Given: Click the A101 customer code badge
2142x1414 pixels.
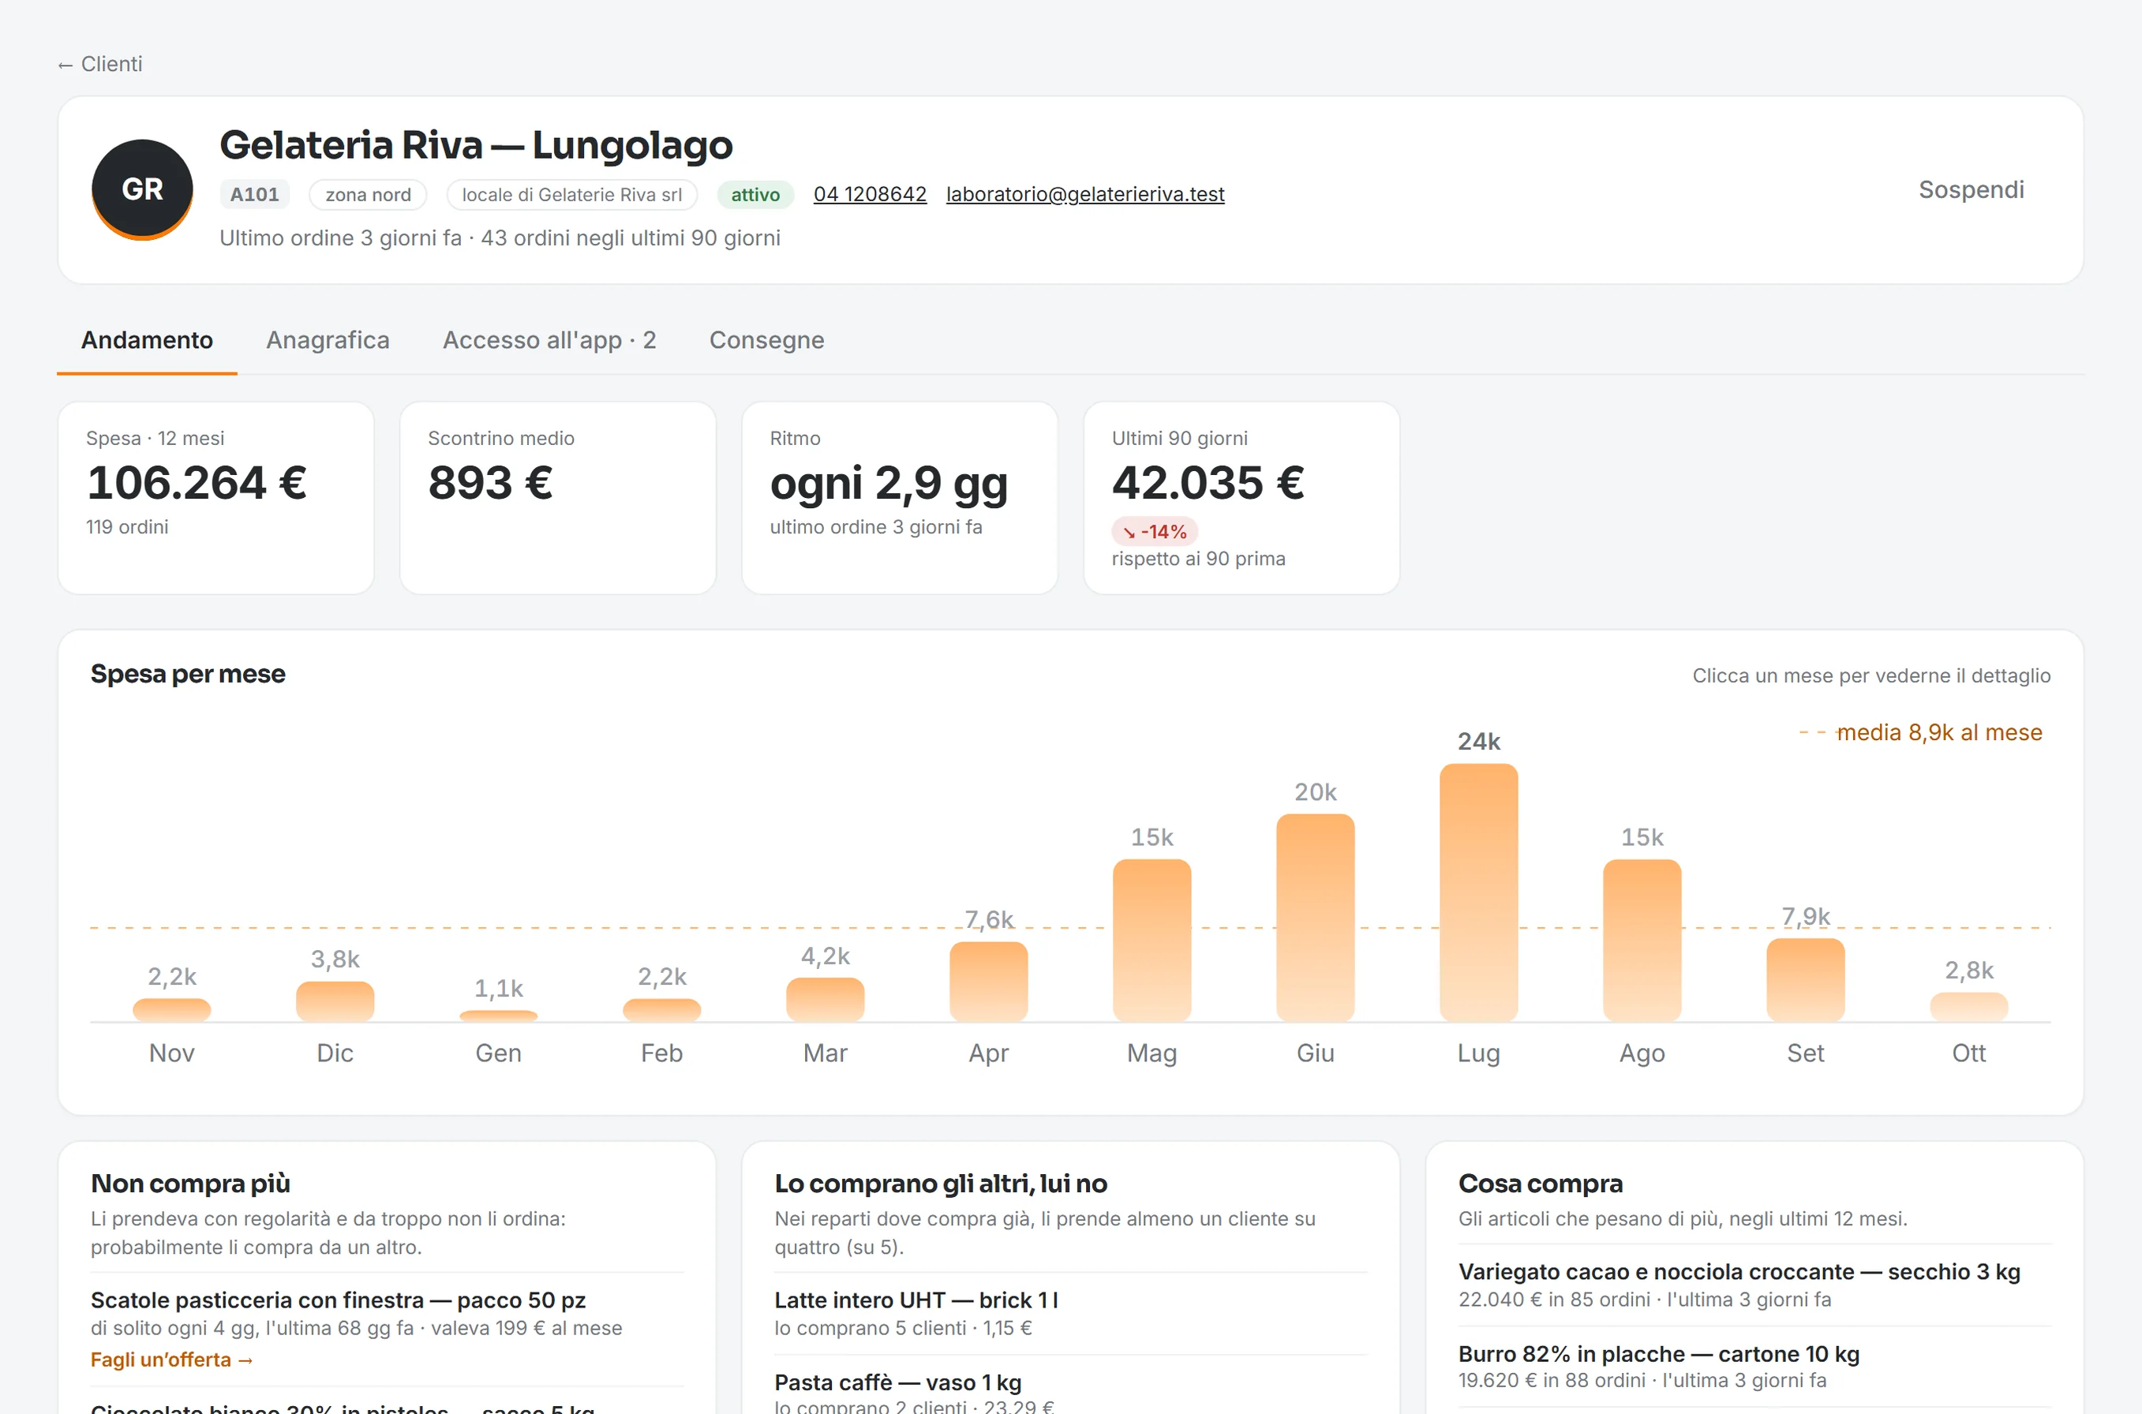Looking at the screenshot, I should 254,195.
